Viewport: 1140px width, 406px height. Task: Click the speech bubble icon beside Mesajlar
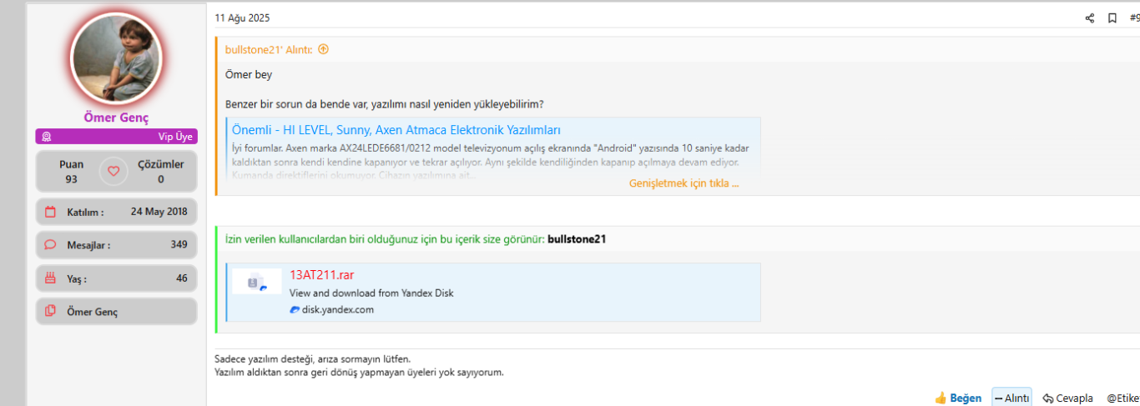click(50, 245)
